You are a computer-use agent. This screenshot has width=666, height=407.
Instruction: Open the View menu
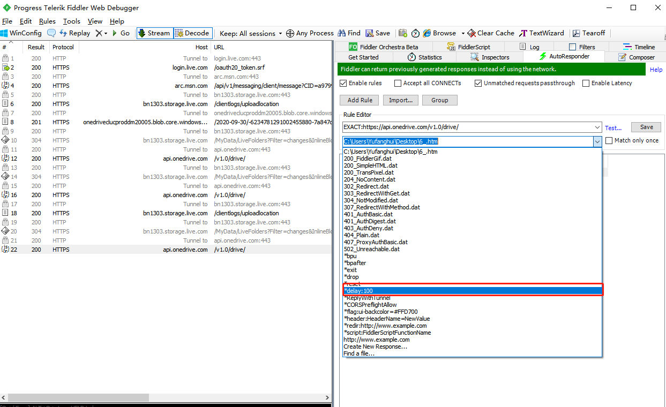pos(95,21)
